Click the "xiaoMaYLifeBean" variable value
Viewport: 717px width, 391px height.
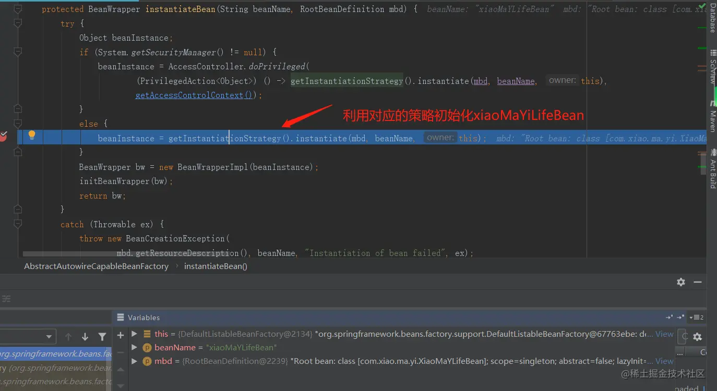coord(241,347)
